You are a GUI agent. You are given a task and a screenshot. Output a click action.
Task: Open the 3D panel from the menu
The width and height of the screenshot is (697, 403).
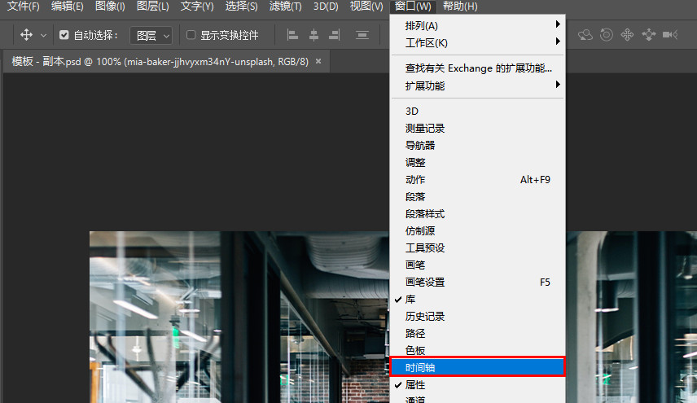point(477,111)
